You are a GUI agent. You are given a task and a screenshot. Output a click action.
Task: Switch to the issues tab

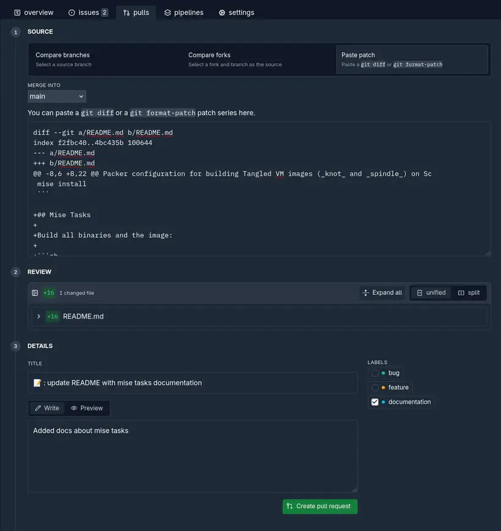(x=88, y=12)
